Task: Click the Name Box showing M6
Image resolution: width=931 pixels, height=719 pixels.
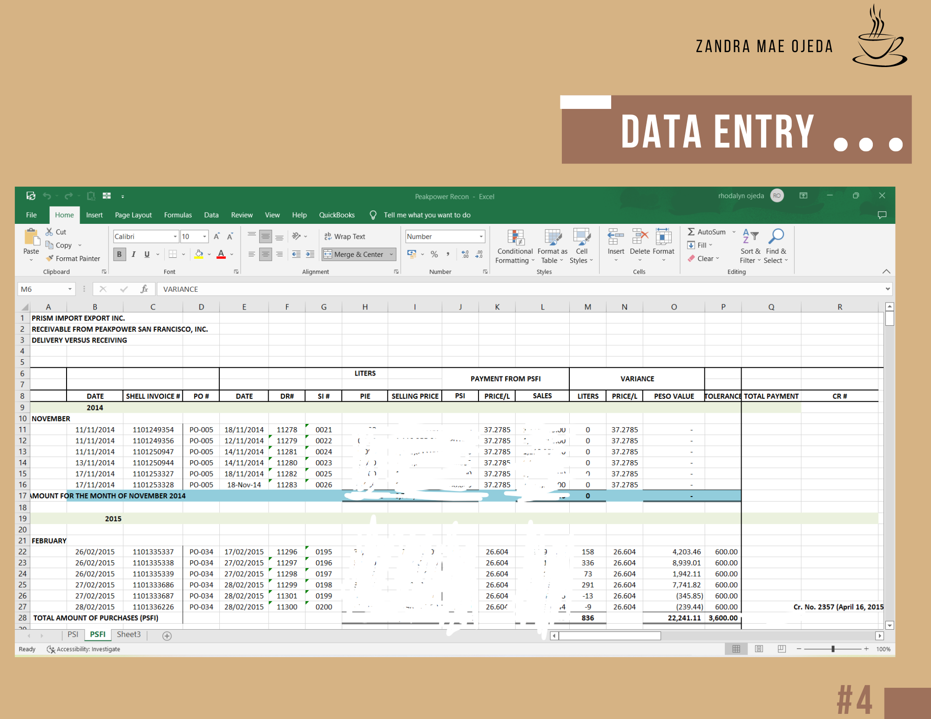Action: click(43, 289)
